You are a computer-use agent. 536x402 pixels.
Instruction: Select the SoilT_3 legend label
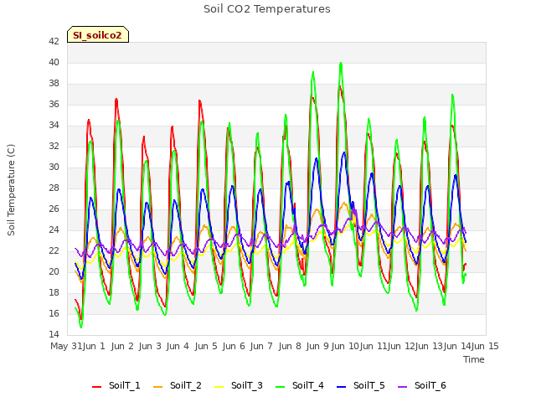[247, 385]
